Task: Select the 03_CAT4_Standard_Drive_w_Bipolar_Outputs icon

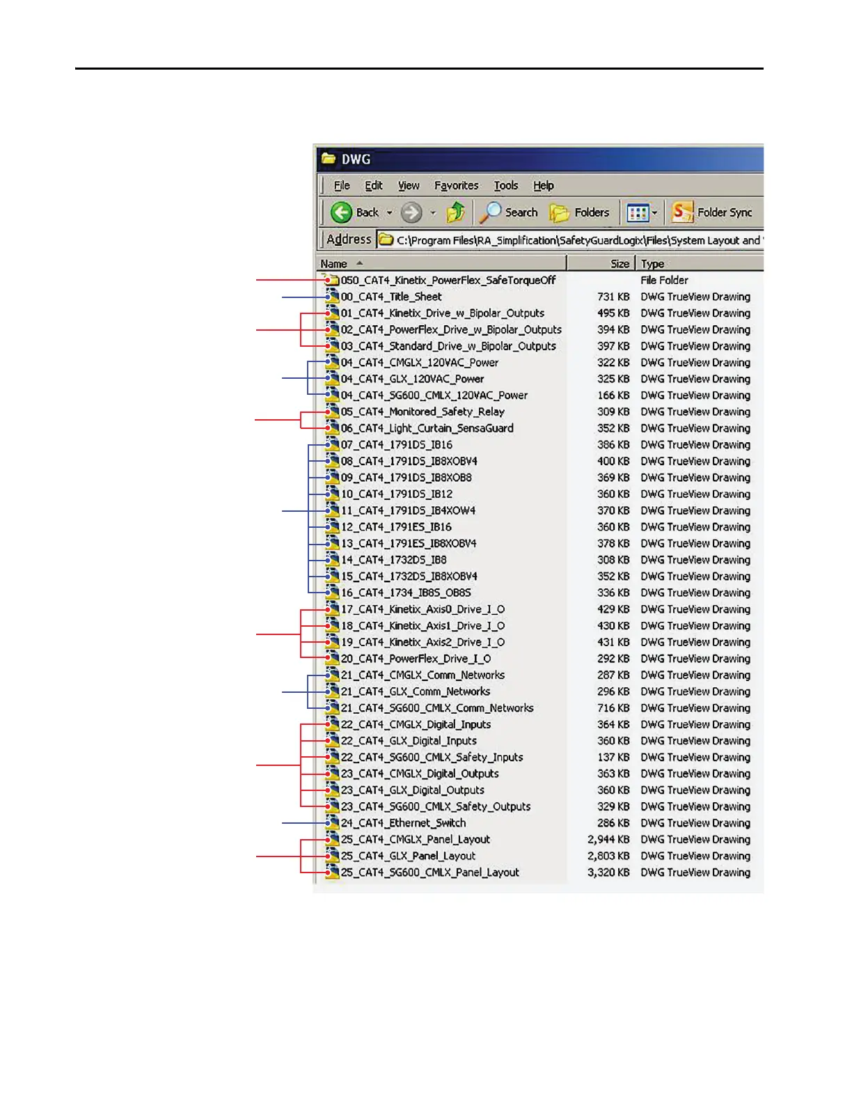Action: [332, 346]
